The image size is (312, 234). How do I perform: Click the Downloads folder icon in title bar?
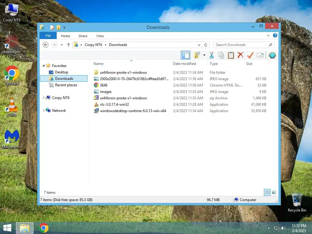(x=42, y=27)
